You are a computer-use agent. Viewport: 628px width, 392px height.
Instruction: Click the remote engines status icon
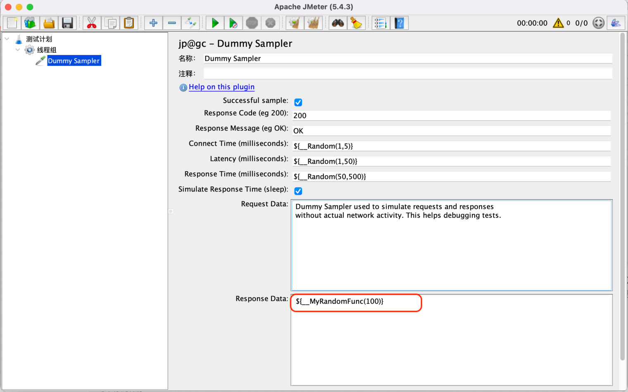598,23
